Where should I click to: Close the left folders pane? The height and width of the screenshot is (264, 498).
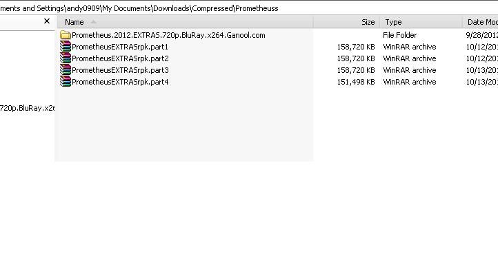tap(47, 21)
